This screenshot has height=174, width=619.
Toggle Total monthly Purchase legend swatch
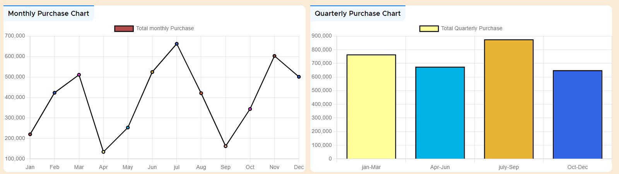point(124,29)
